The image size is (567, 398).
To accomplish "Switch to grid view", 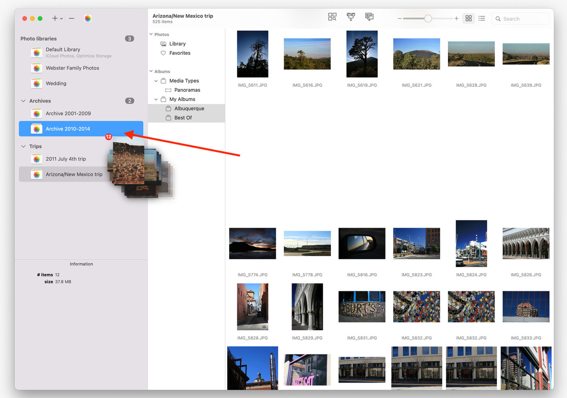I will pyautogui.click(x=469, y=18).
